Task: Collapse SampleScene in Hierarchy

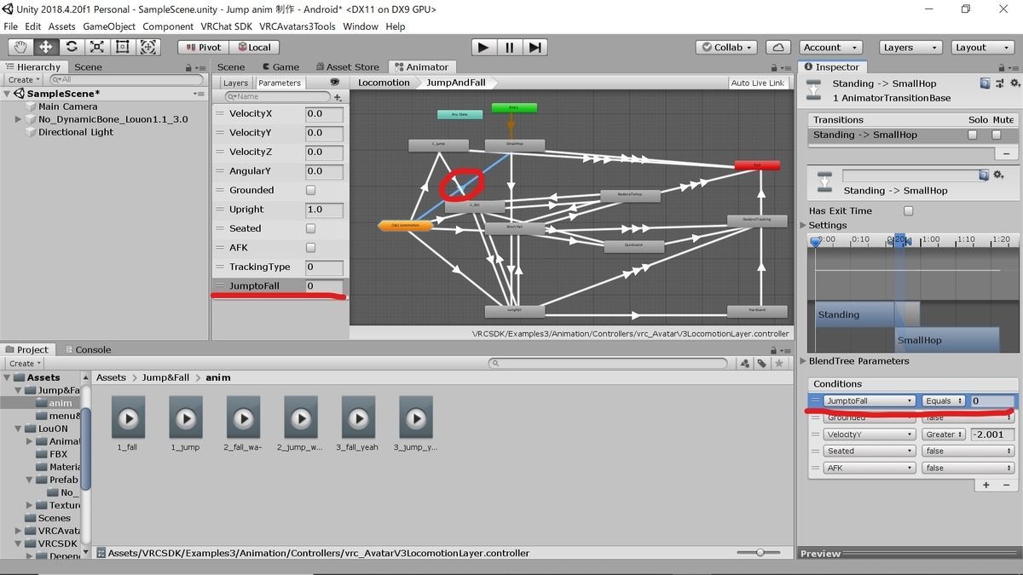Action: 8,94
